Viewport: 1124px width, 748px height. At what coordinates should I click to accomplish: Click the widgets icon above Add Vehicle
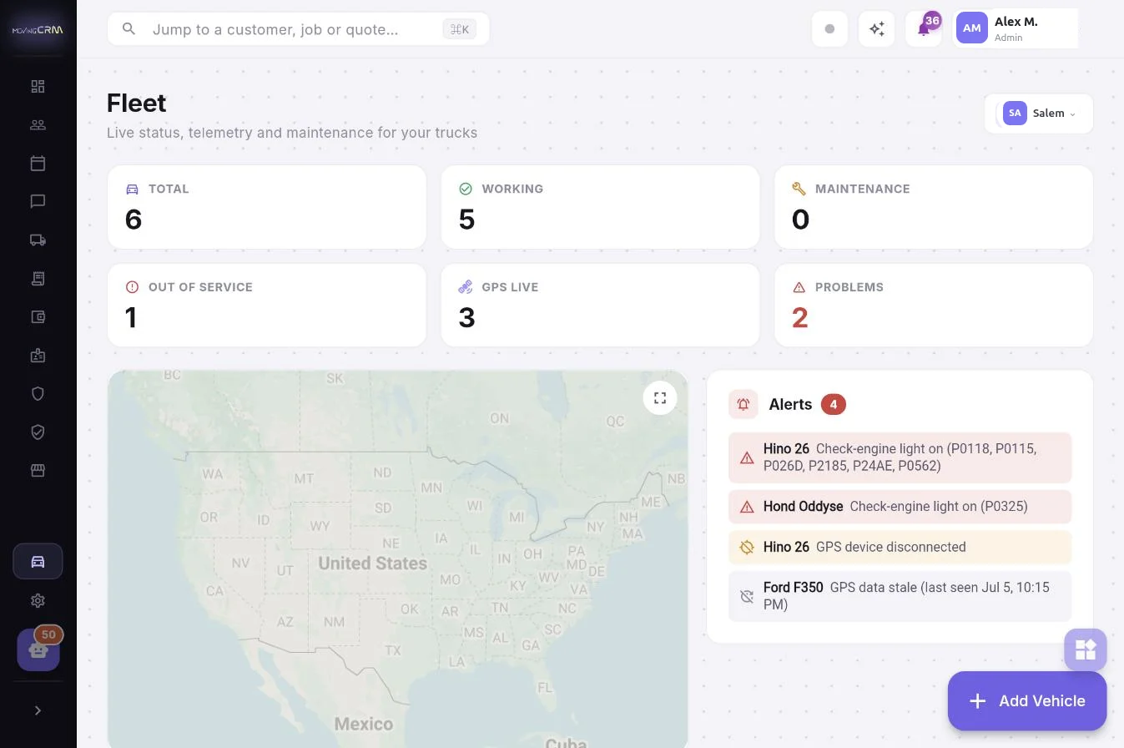(1086, 649)
